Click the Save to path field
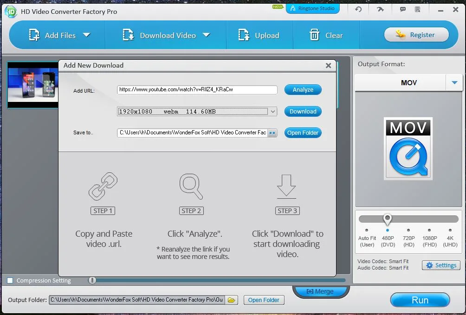 pos(193,132)
